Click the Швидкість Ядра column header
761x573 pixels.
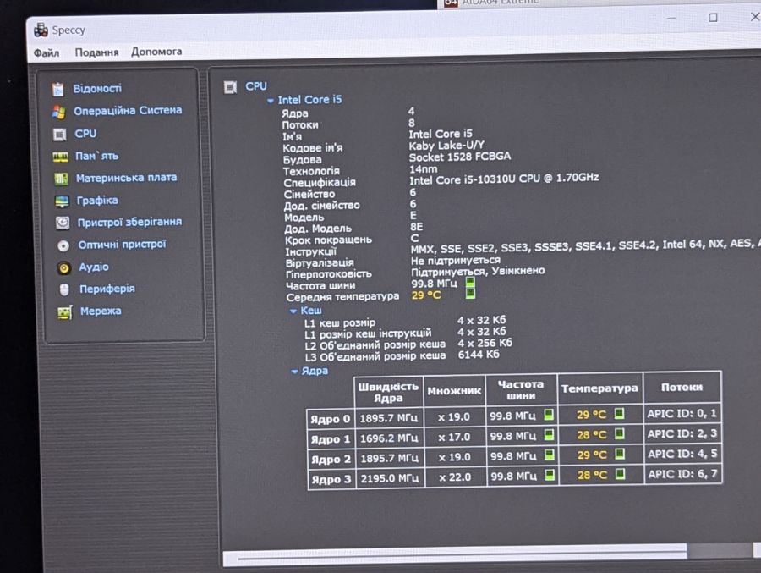(x=388, y=392)
